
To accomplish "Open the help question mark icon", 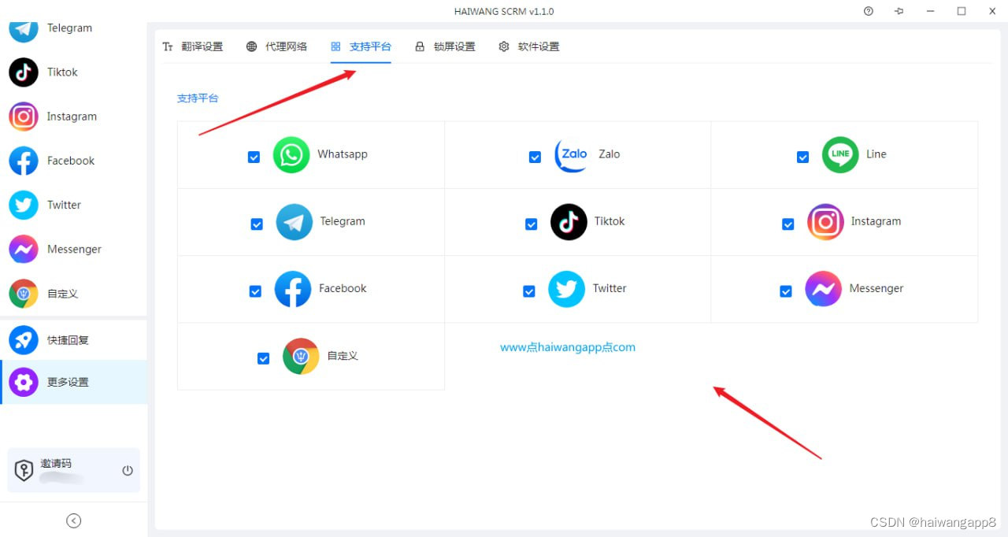I will tap(868, 11).
